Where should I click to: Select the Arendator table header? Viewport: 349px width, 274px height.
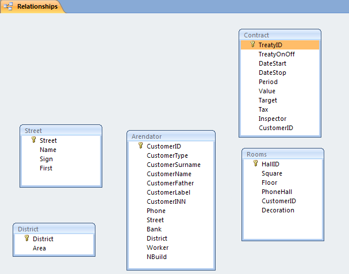(171, 136)
